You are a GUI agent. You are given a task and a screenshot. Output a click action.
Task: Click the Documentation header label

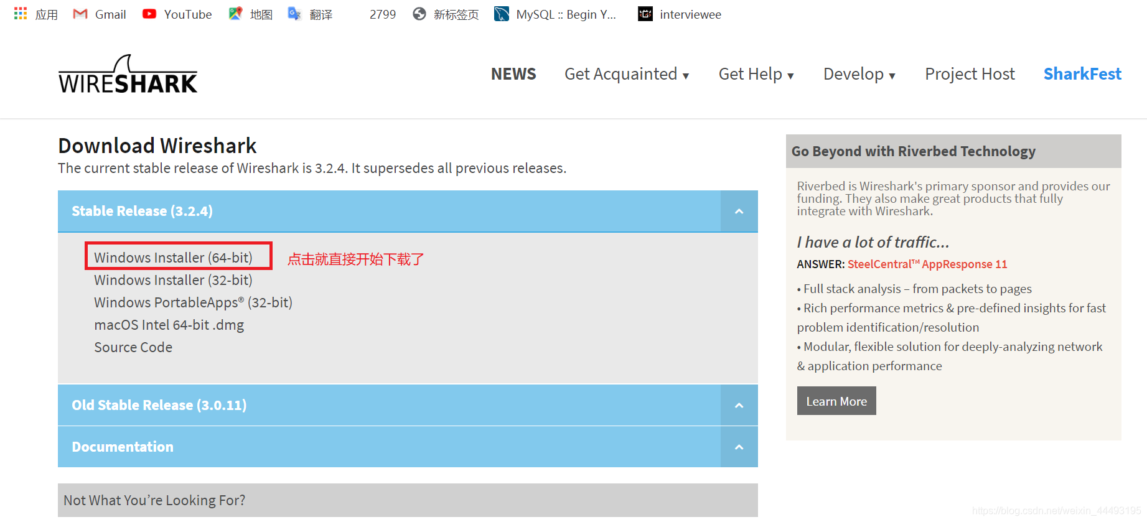point(123,447)
